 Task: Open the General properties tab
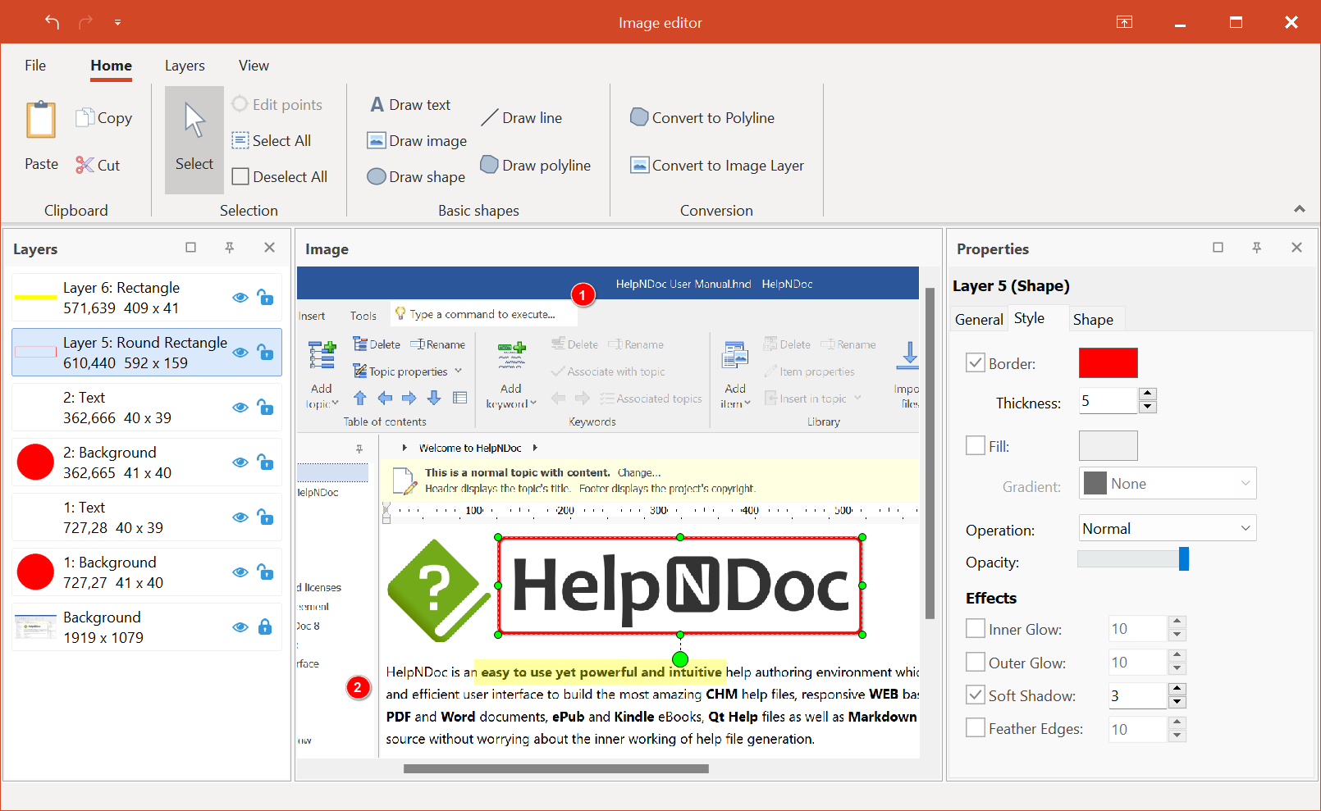[979, 319]
